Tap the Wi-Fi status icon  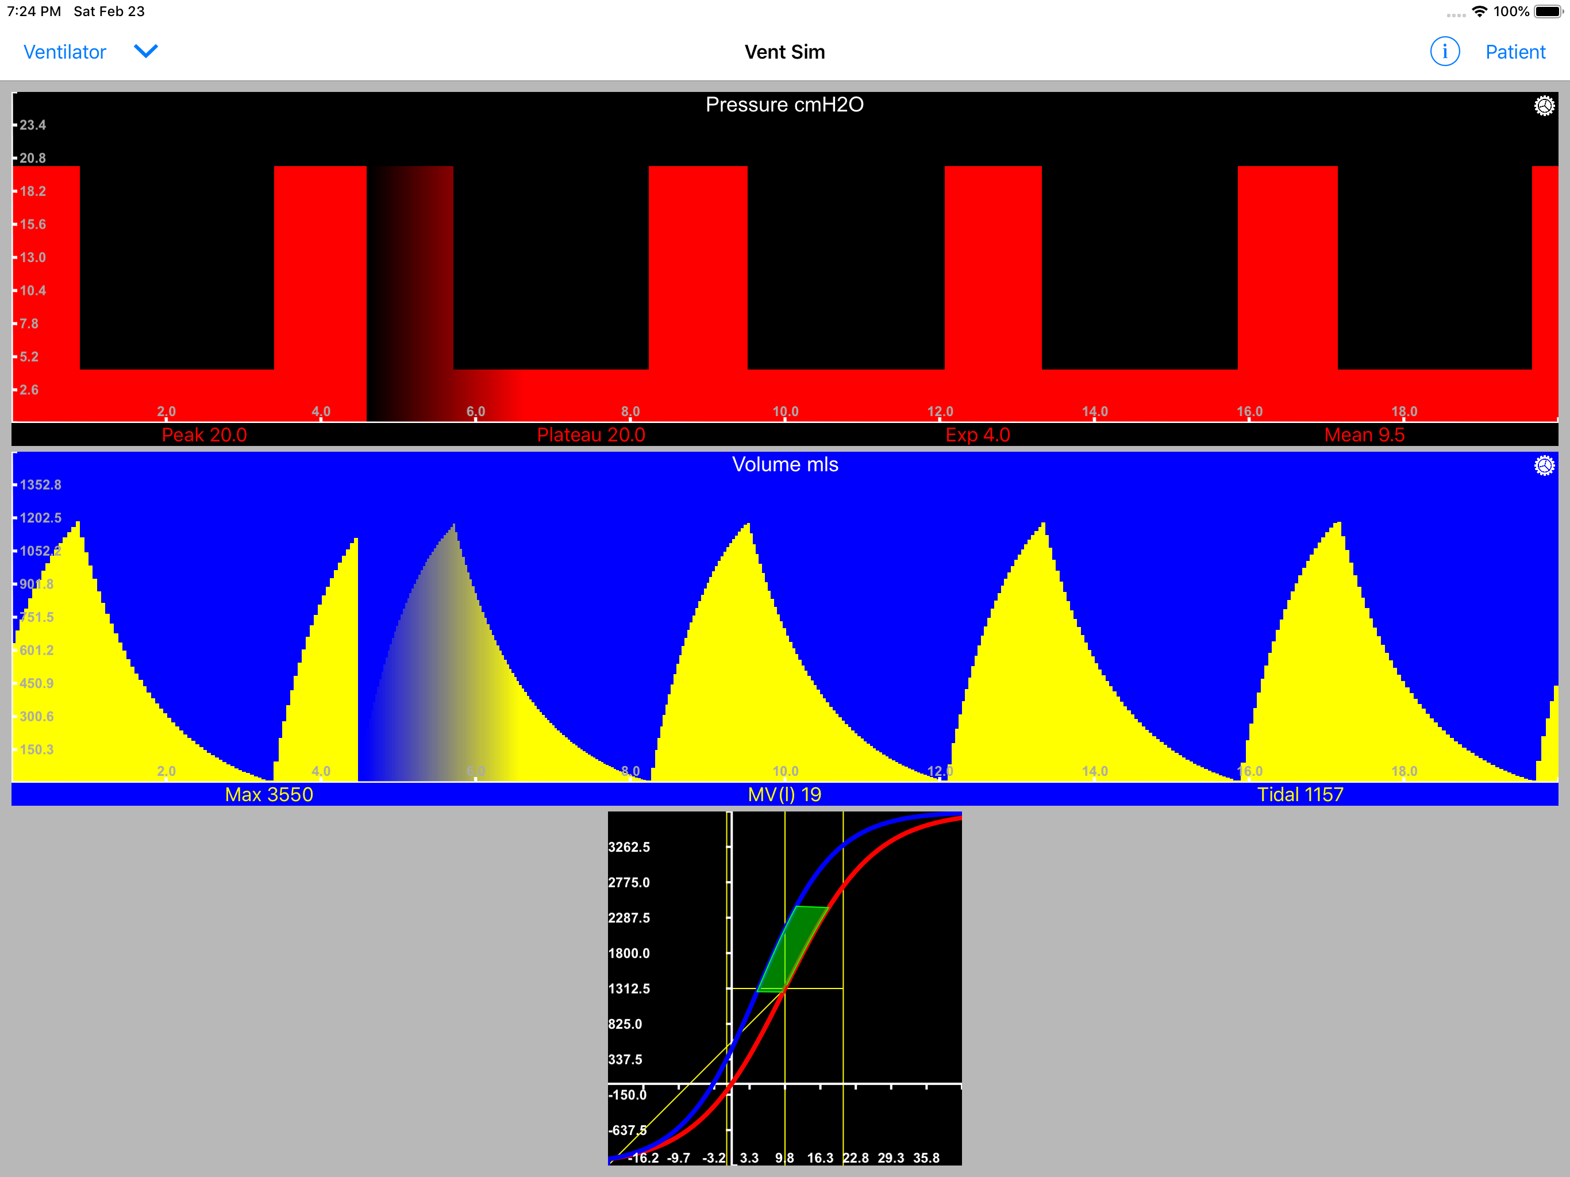(1479, 11)
